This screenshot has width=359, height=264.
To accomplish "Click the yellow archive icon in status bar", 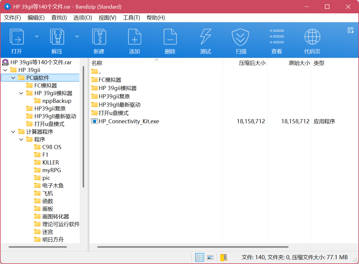I will [224, 257].
